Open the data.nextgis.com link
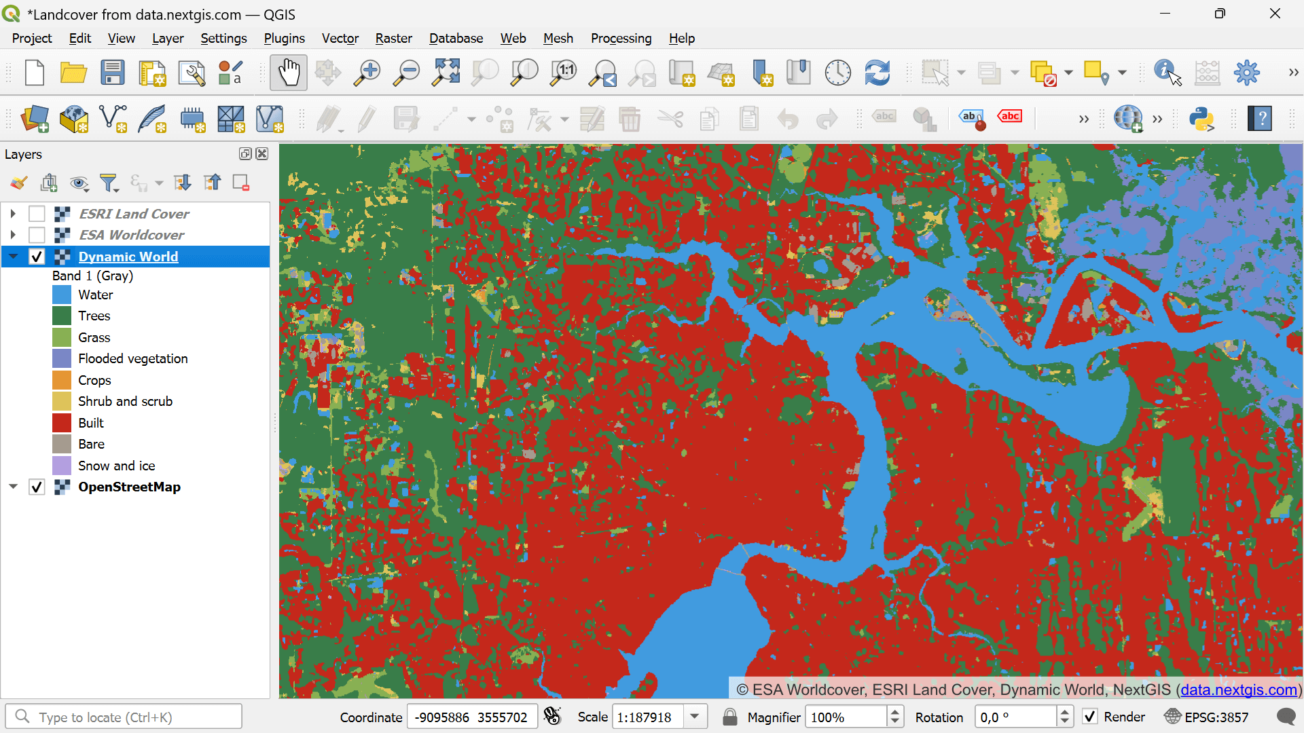 [1239, 690]
